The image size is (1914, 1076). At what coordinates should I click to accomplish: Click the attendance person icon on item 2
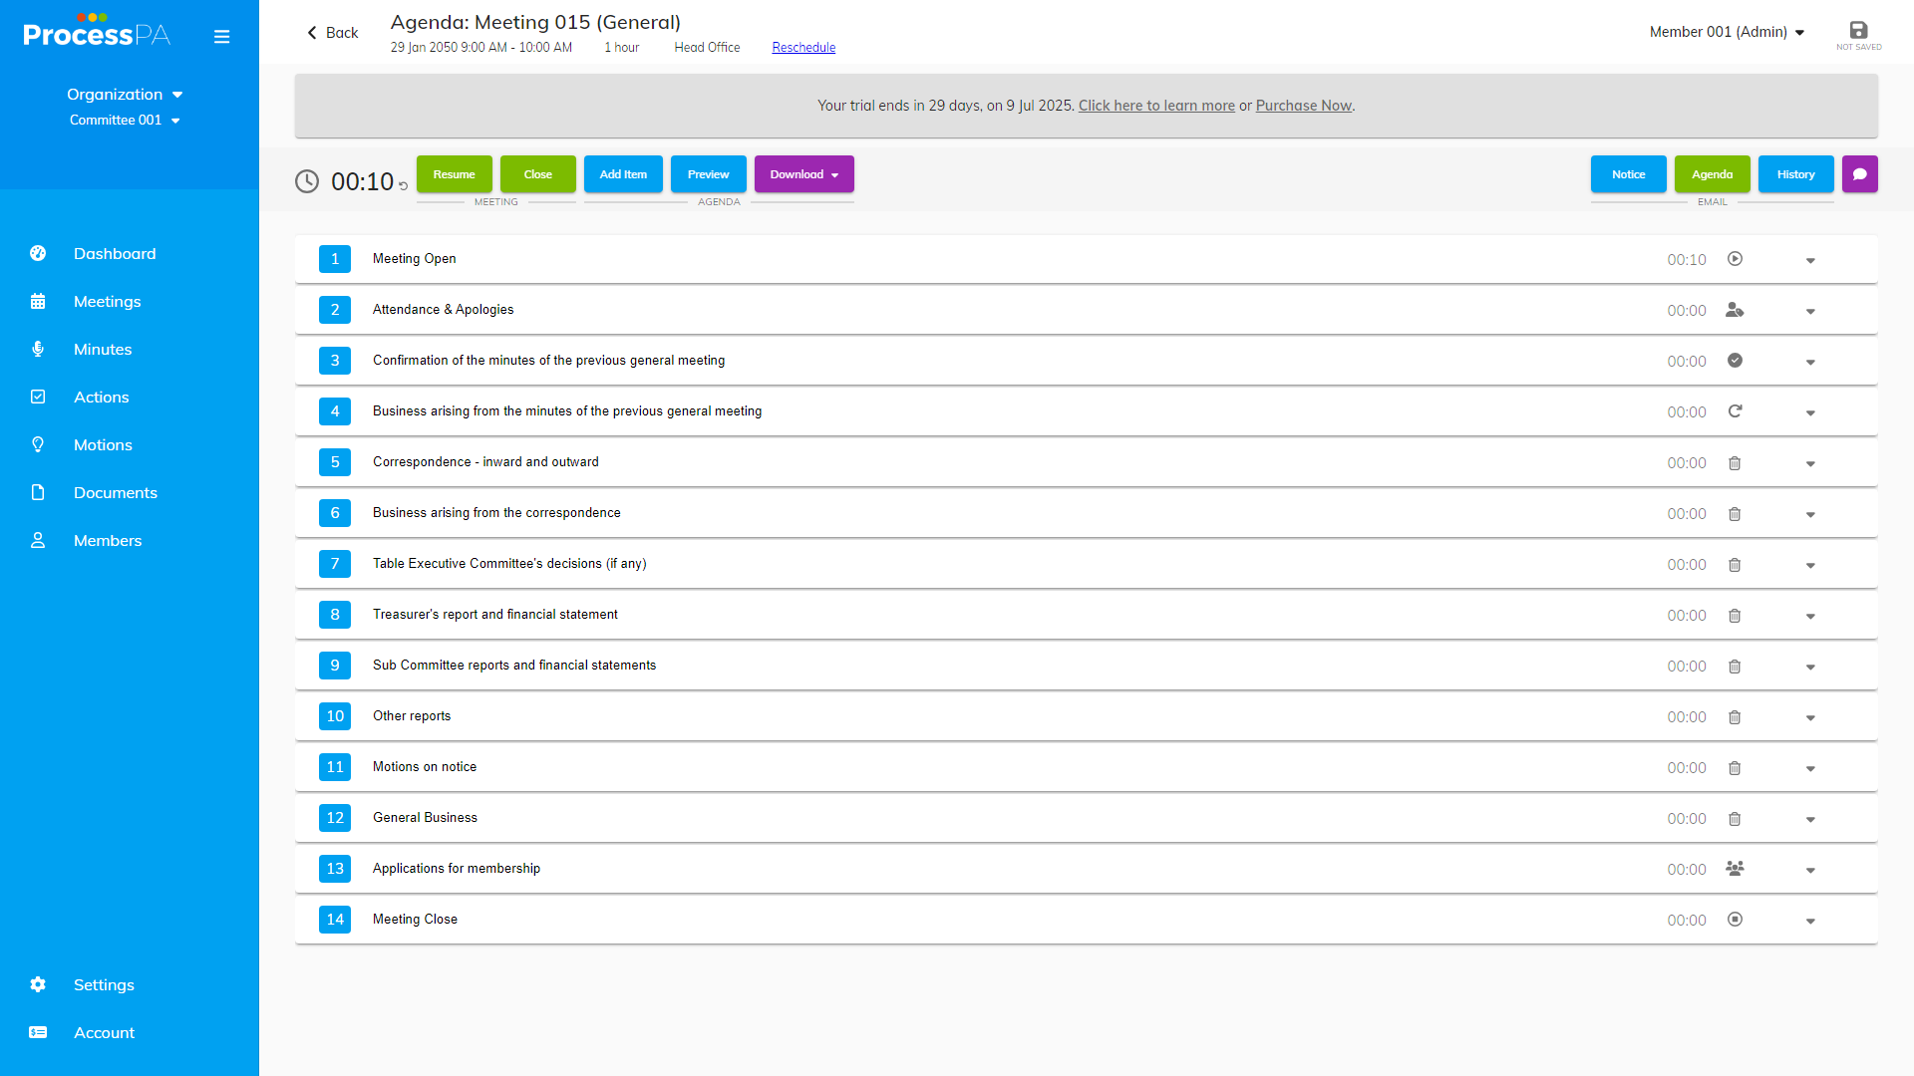point(1735,310)
